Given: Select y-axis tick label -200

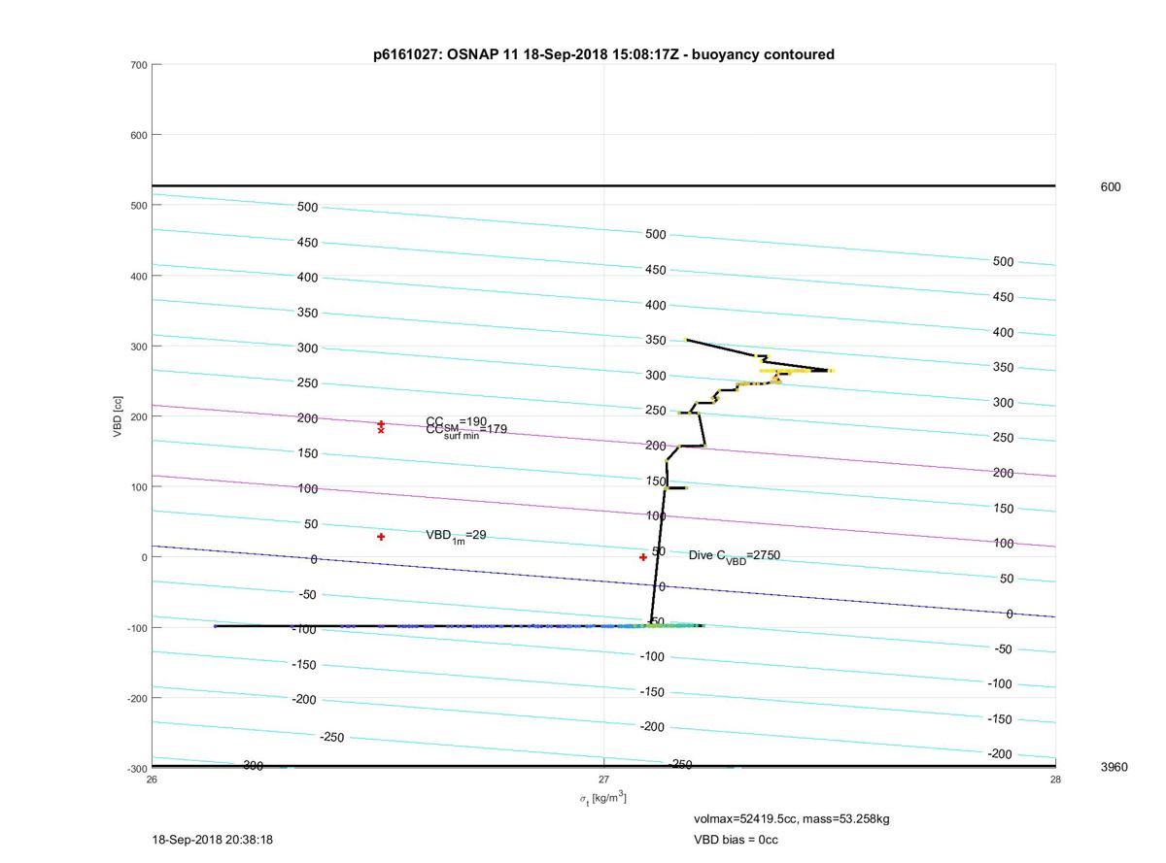Looking at the screenshot, I should [137, 698].
